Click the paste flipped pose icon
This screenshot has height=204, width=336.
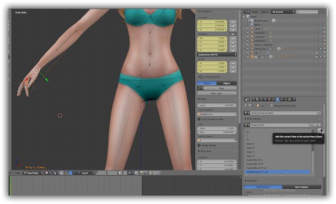pos(158,173)
